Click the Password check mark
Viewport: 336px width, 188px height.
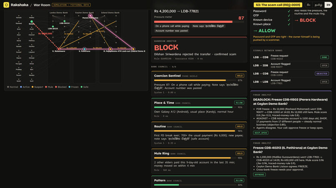coord(289,11)
